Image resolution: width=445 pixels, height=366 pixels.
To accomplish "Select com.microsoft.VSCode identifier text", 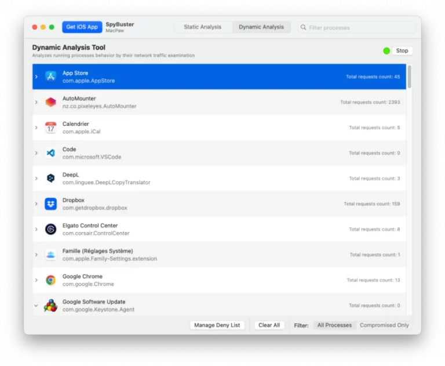I will tap(92, 157).
